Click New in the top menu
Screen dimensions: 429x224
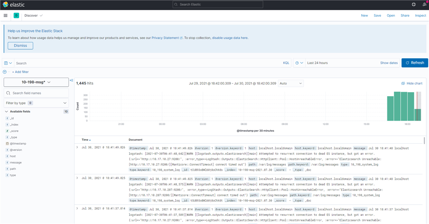point(364,15)
